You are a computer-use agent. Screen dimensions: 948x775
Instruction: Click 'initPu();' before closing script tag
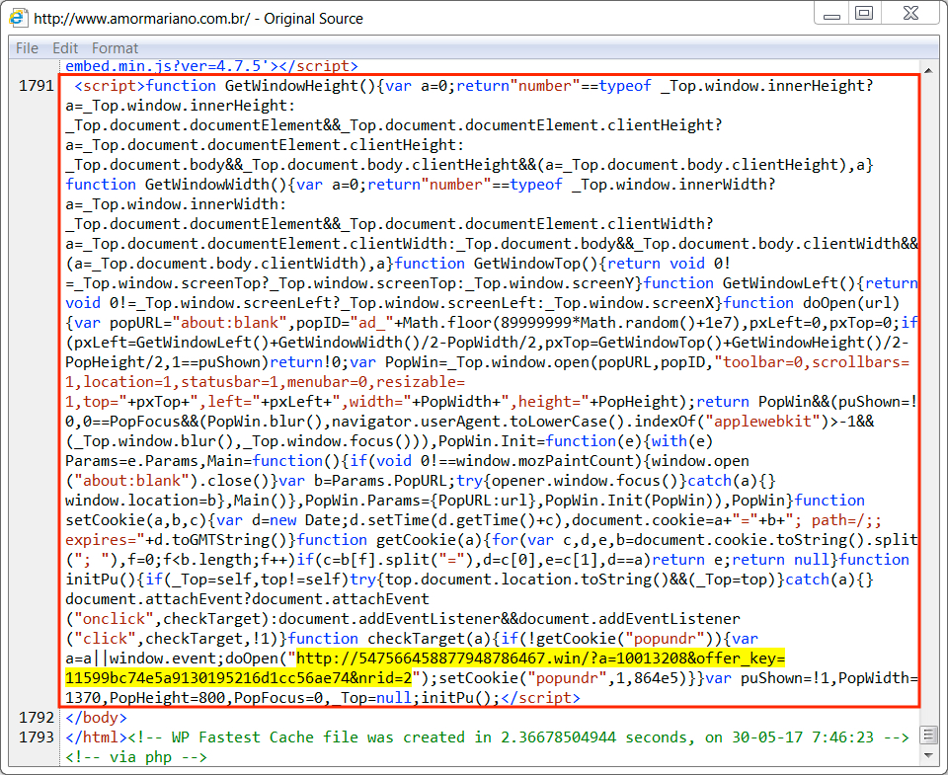point(461,698)
